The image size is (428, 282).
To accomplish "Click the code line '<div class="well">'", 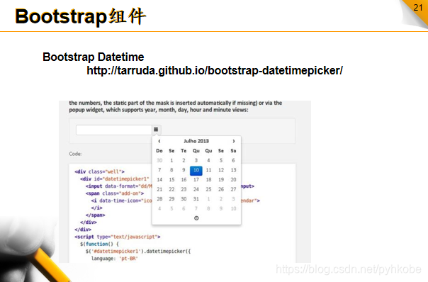I will 99,171.
